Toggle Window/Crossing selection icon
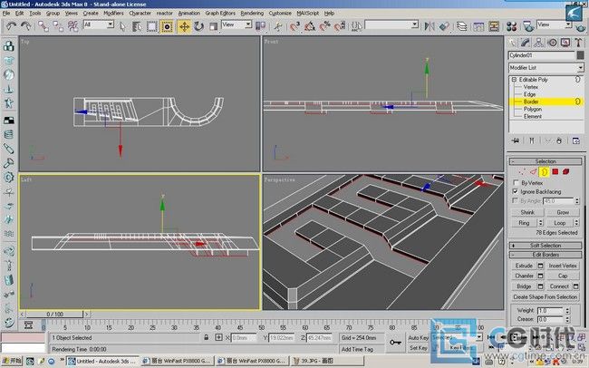 tap(167, 26)
